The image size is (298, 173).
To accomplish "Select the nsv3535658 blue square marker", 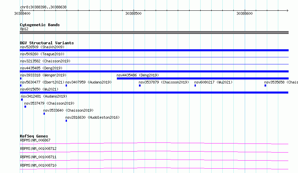I will point(265,85).
